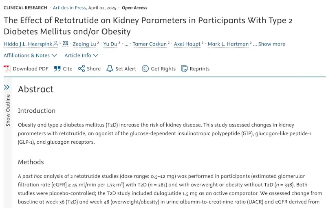Click the Download PDF icon
Screen dimensions: 326x208
pos(7,69)
